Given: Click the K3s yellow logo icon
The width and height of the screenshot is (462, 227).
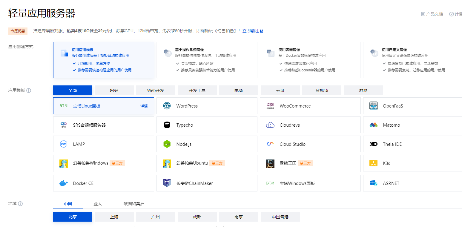Looking at the screenshot, I should pyautogui.click(x=374, y=163).
